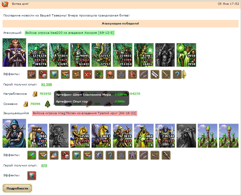Click the red shield icon in bottom effects row

tap(32, 175)
